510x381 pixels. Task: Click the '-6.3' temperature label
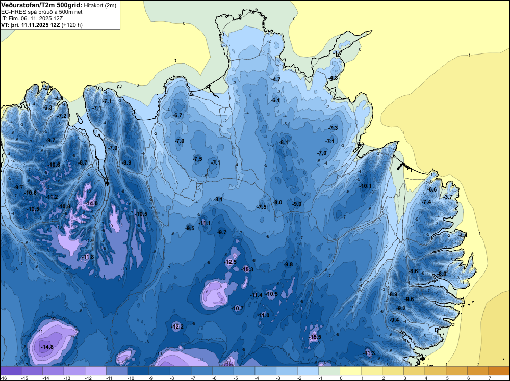tap(47, 107)
